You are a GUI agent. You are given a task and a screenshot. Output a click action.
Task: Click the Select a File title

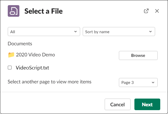pyautogui.click(x=43, y=11)
